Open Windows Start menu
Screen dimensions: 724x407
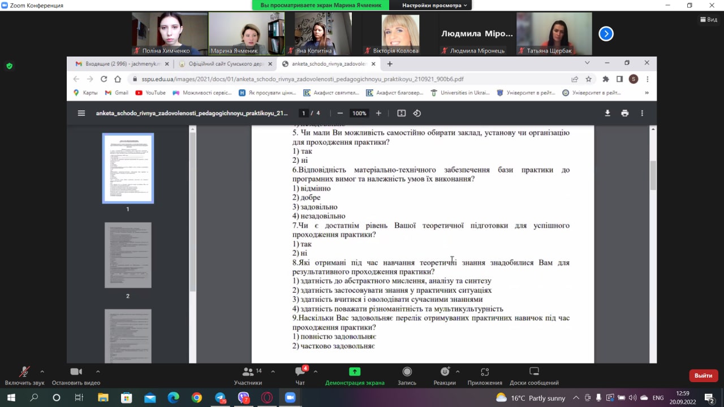click(11, 397)
